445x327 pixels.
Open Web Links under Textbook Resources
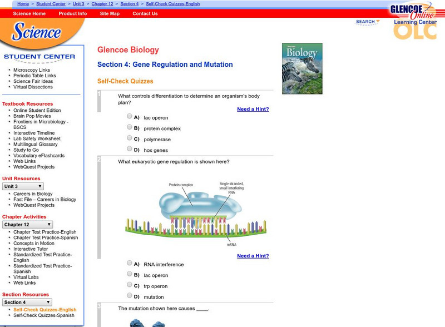coord(24,161)
